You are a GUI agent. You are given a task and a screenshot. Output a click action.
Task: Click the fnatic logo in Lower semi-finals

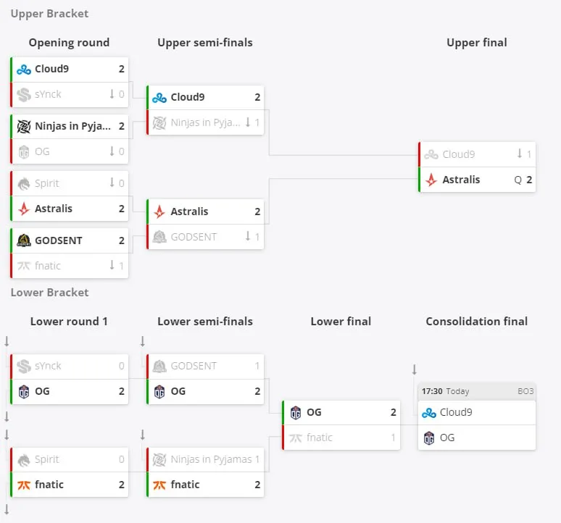pyautogui.click(x=159, y=485)
